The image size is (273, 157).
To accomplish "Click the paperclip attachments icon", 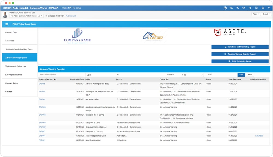I will pyautogui.click(x=238, y=8).
